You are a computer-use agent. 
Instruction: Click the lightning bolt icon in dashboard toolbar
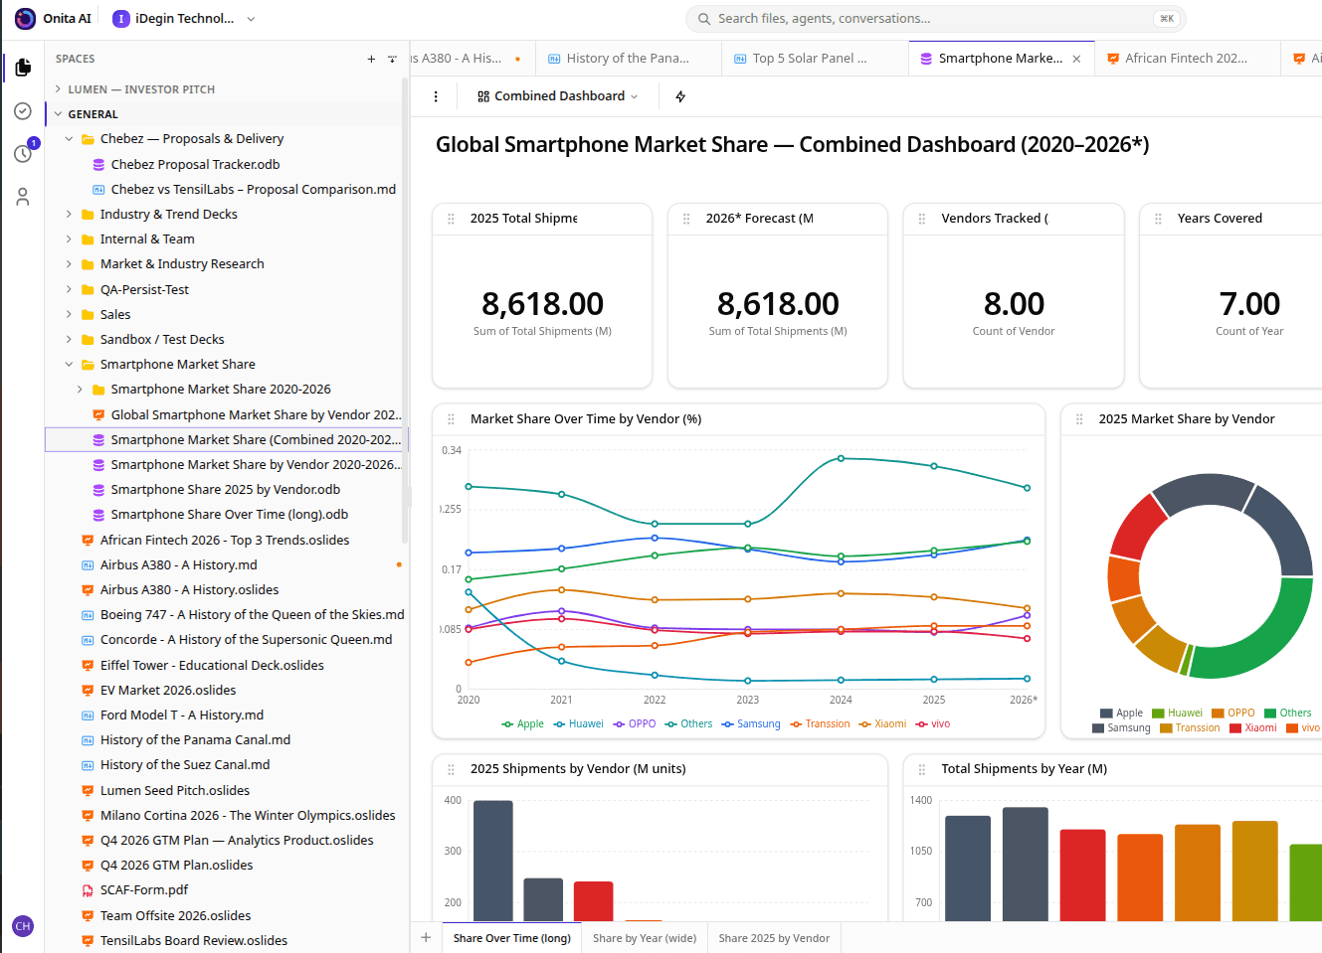[680, 96]
